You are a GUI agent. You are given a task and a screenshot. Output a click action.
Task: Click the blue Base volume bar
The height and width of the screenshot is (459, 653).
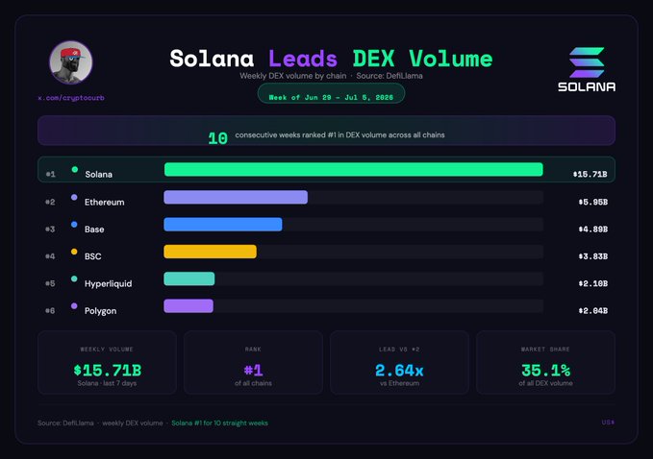click(x=223, y=224)
